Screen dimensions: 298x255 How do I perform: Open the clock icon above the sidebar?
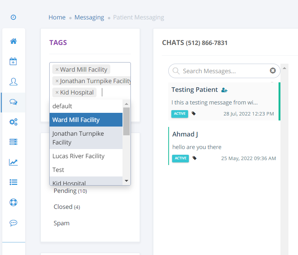[13, 17]
